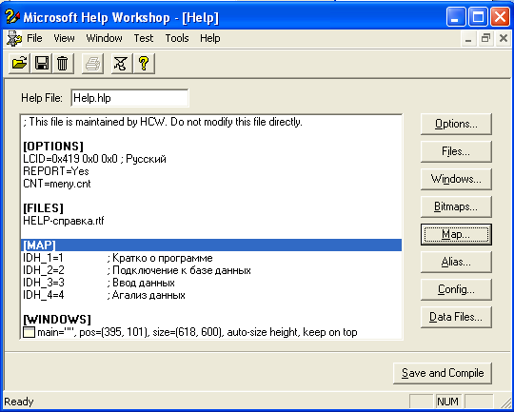Click the grayed-out Print icon
Image resolution: width=514 pixels, height=412 pixels.
[x=92, y=63]
